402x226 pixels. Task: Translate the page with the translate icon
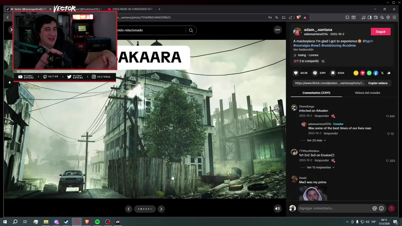tap(277, 18)
